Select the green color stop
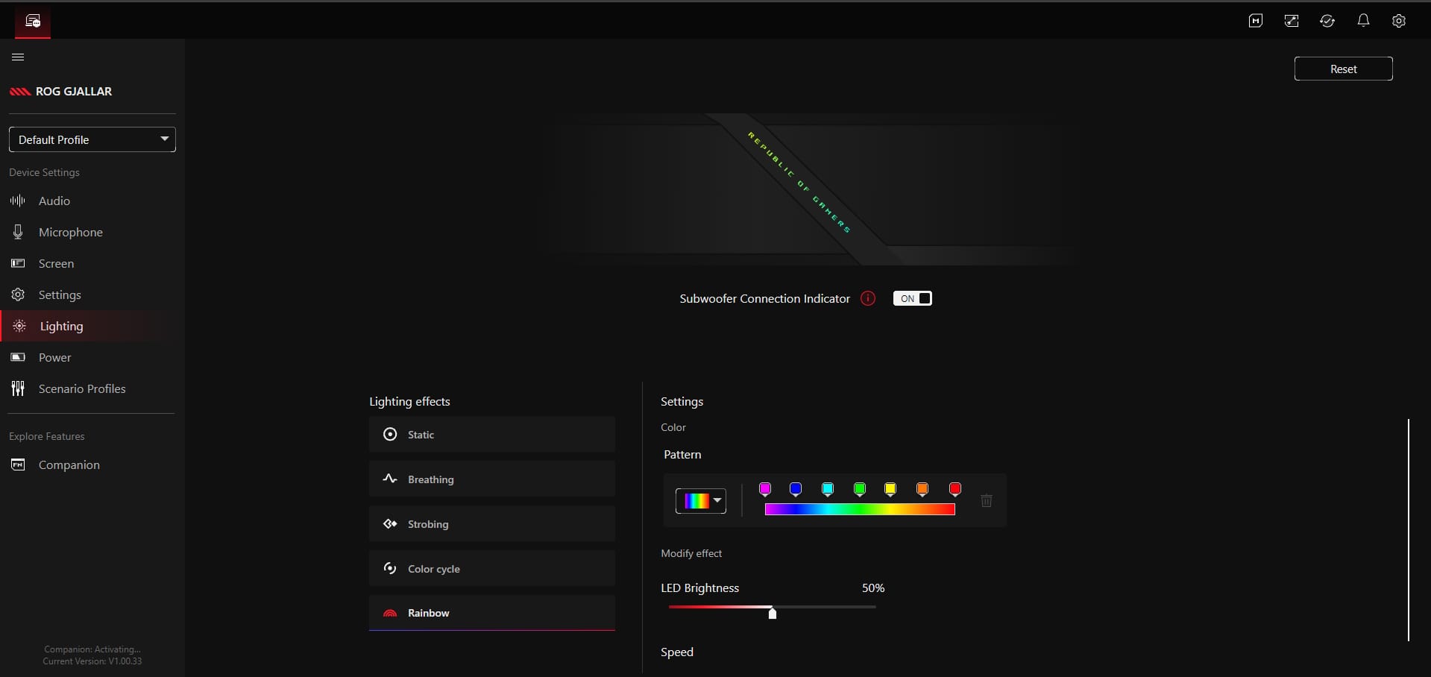The image size is (1431, 677). coord(859,489)
